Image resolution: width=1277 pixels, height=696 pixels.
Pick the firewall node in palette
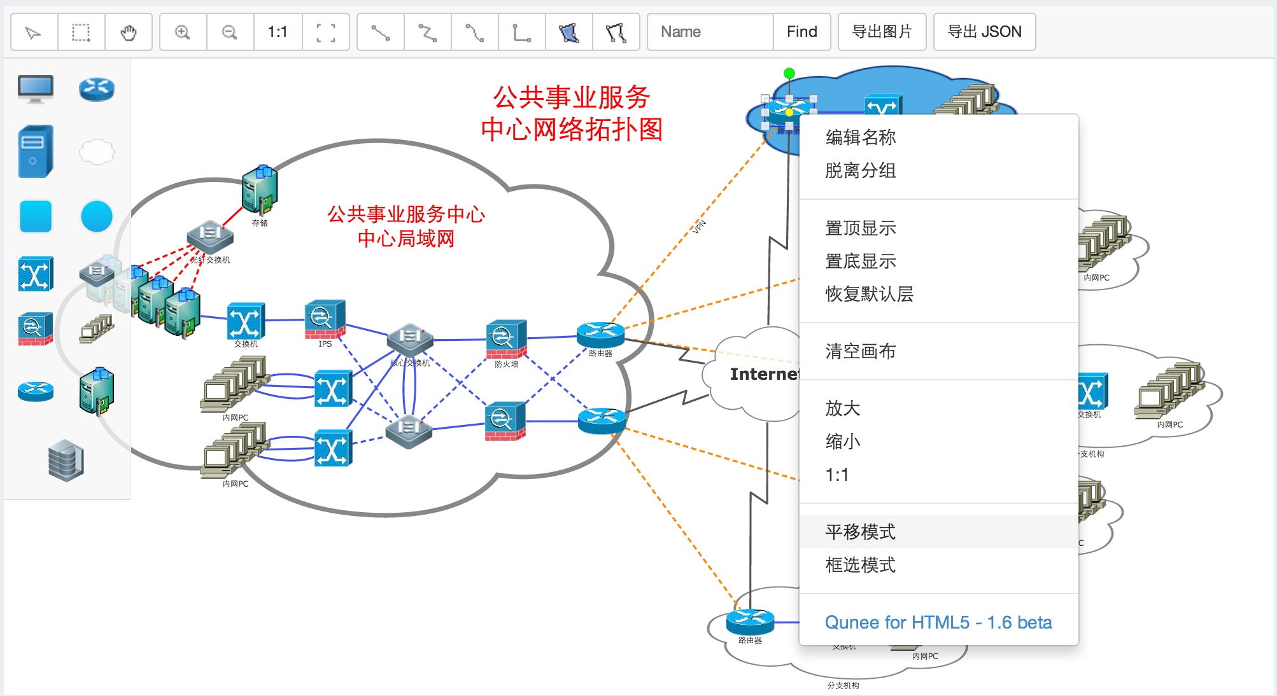click(x=36, y=328)
